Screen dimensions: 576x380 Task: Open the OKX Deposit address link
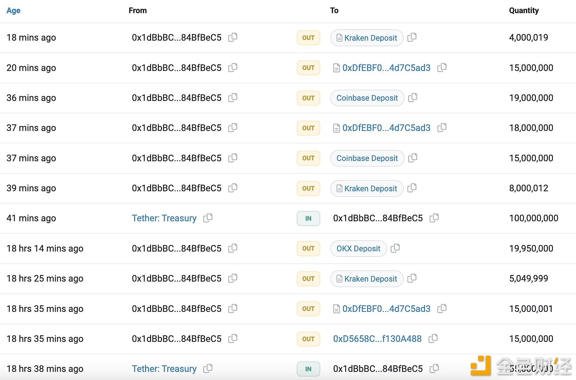tap(358, 249)
